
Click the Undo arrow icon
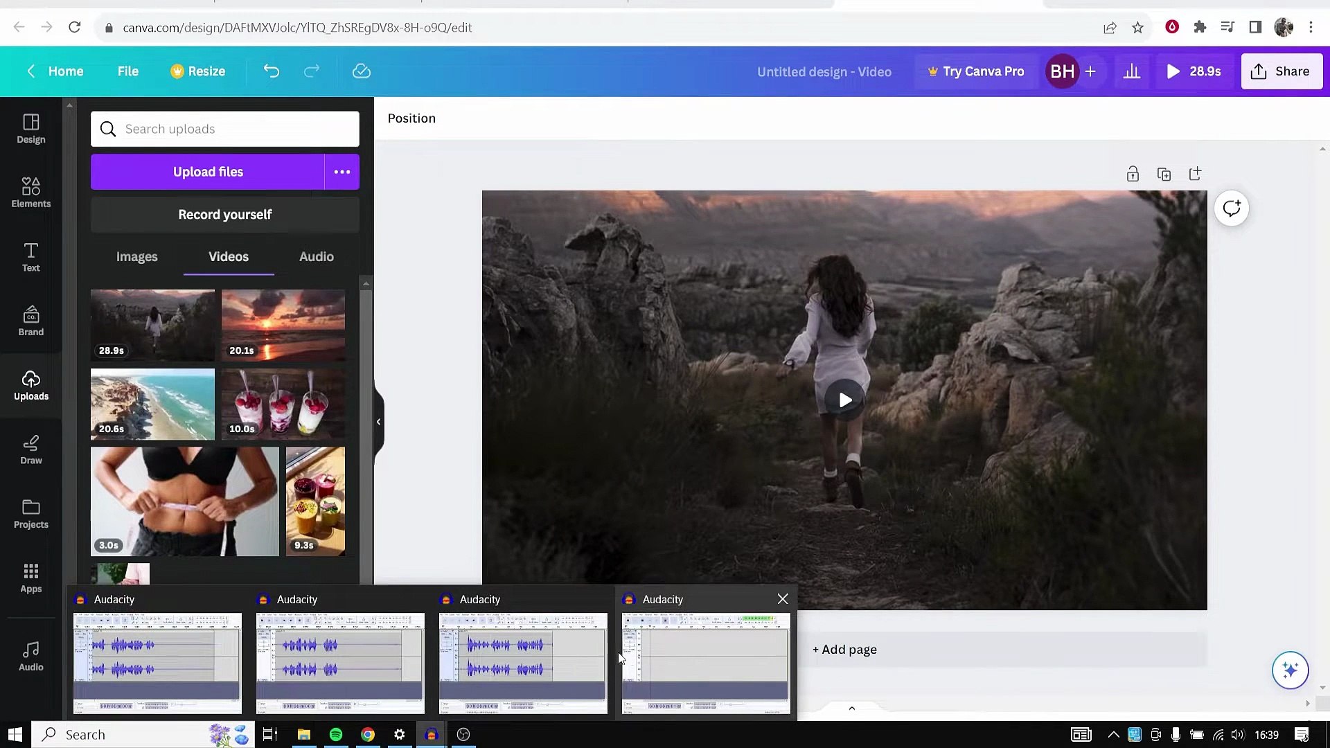click(271, 71)
